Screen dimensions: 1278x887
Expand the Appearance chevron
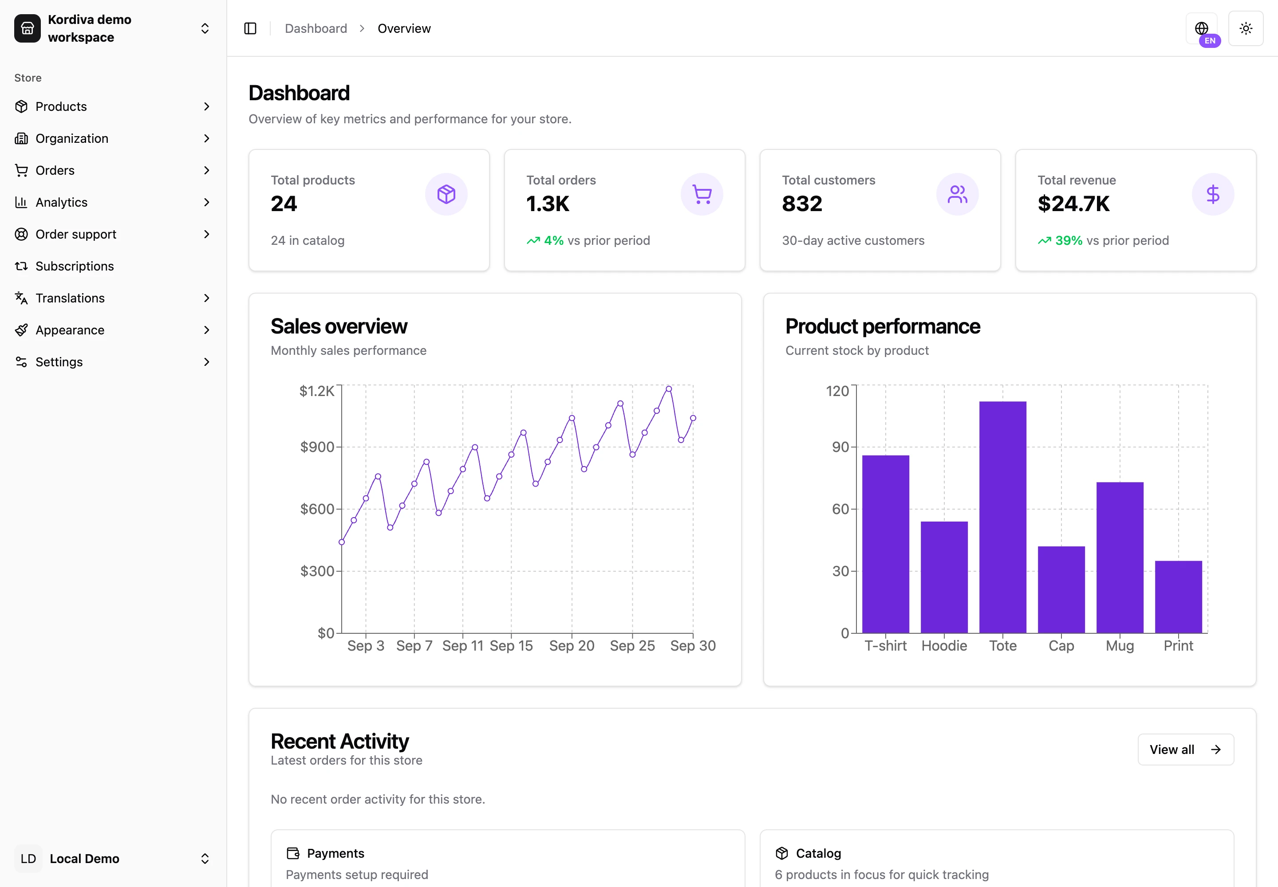coord(206,330)
